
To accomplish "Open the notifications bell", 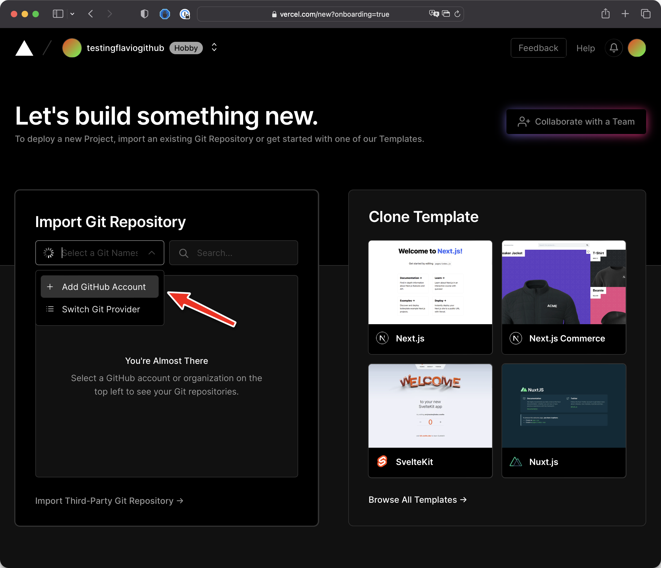I will click(614, 48).
